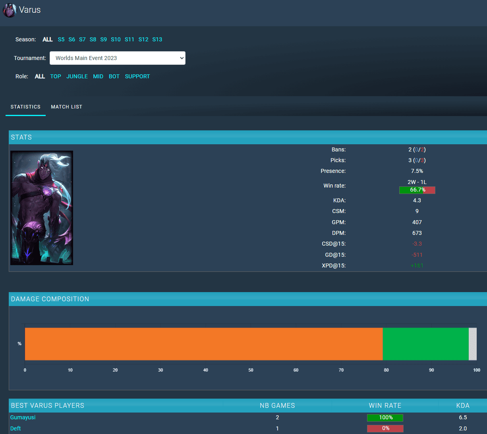The width and height of the screenshot is (487, 434).
Task: Open Gumayusi player page
Action: tap(23, 417)
